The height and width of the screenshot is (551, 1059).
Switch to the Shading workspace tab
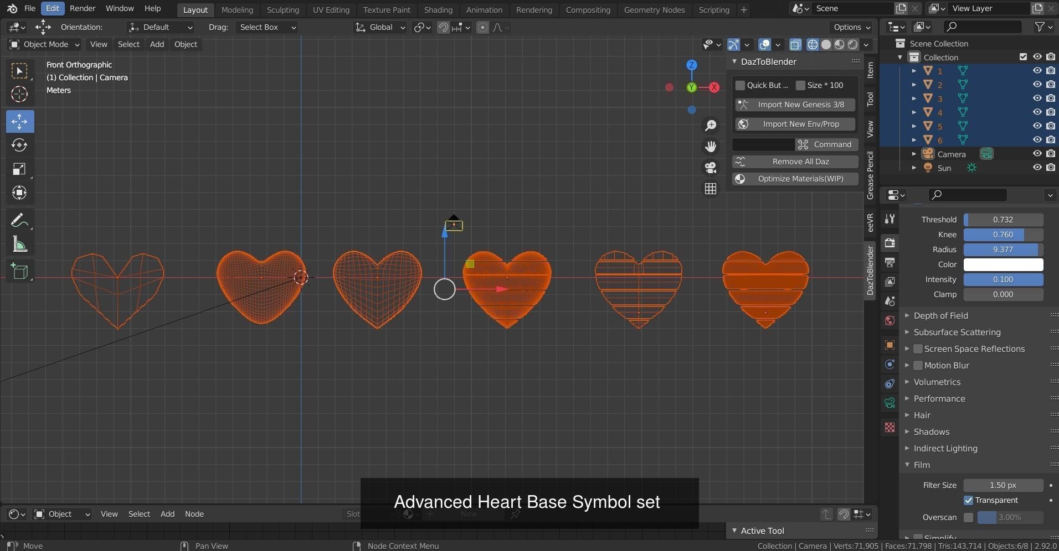(438, 9)
